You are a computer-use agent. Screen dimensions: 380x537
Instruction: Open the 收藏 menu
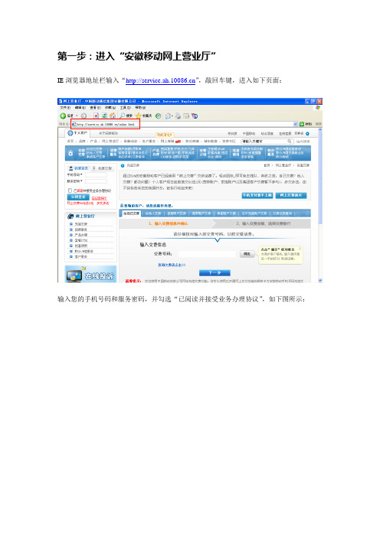tap(110, 108)
